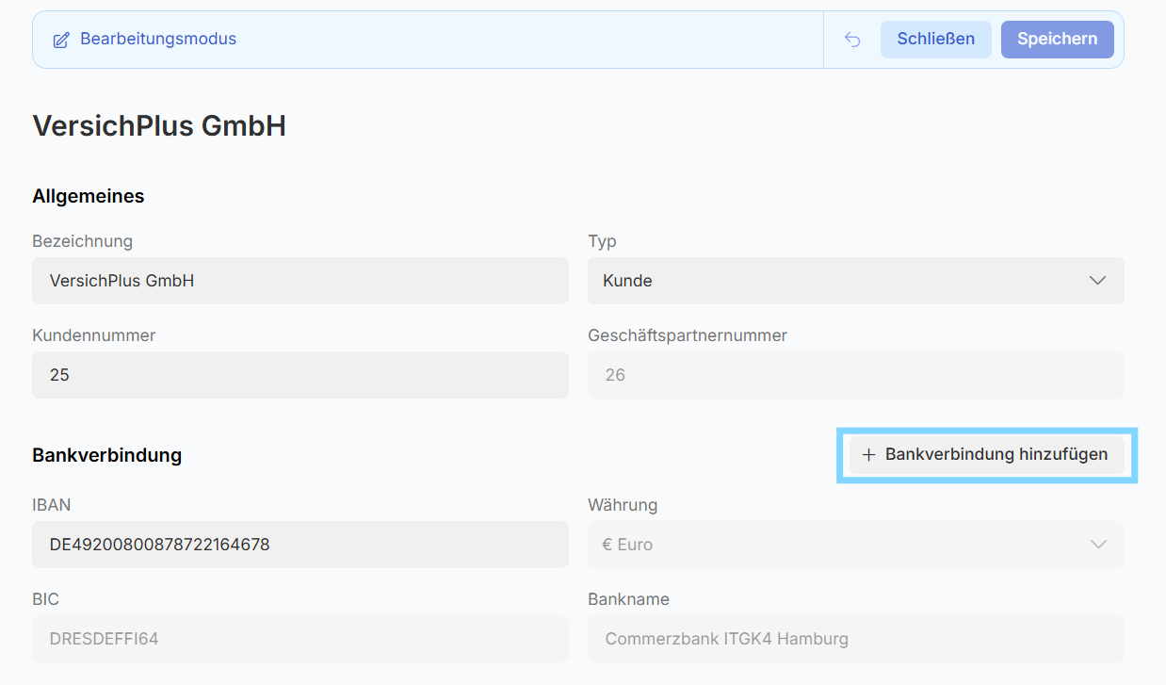Save changes with the Speichern button
1166x685 pixels.
1057,40
